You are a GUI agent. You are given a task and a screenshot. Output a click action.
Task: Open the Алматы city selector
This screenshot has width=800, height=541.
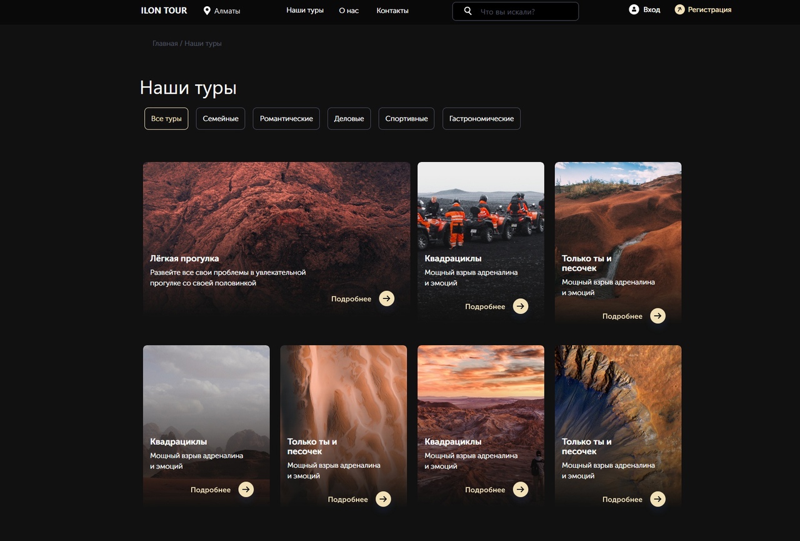coord(222,11)
